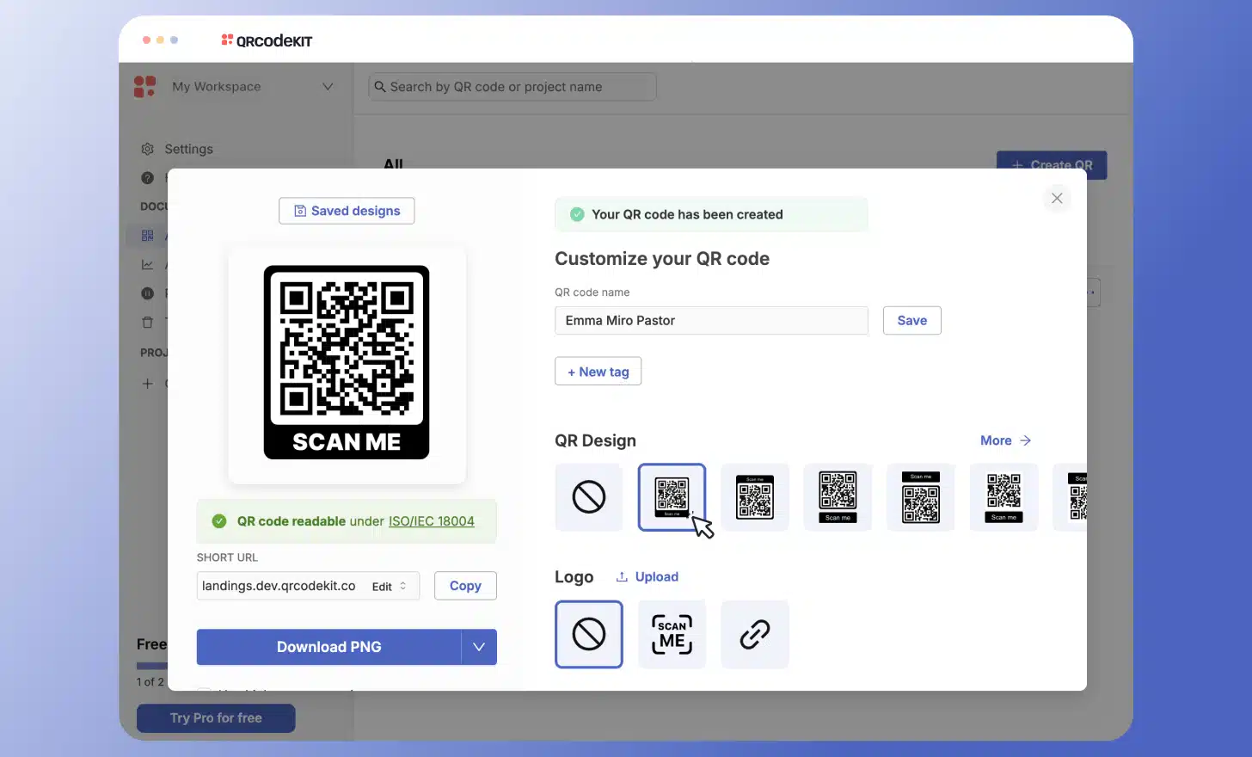
Task: Select the no logo option
Action: coord(589,634)
